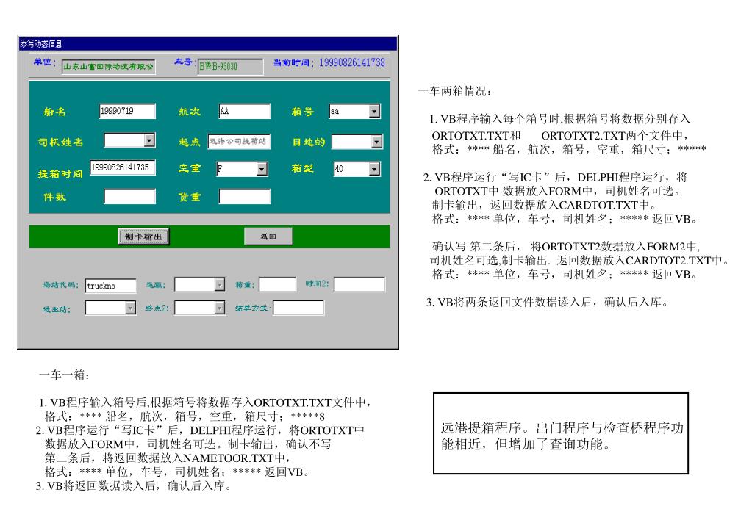Click the line mentioning CARDTOT2.TXT
Viewport: 752px width, 520px height.
580,260
